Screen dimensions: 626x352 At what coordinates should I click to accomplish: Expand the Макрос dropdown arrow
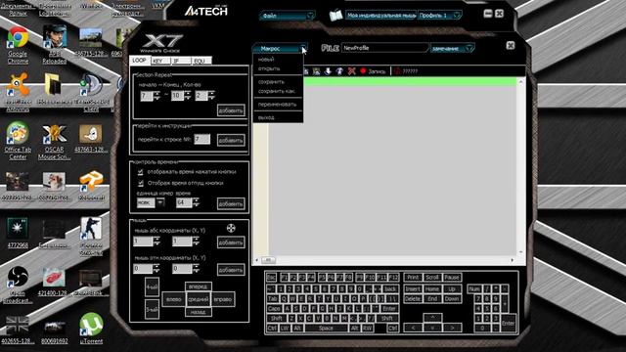point(303,48)
